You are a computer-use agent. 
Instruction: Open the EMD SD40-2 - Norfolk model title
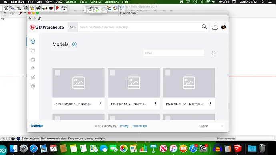(185, 104)
